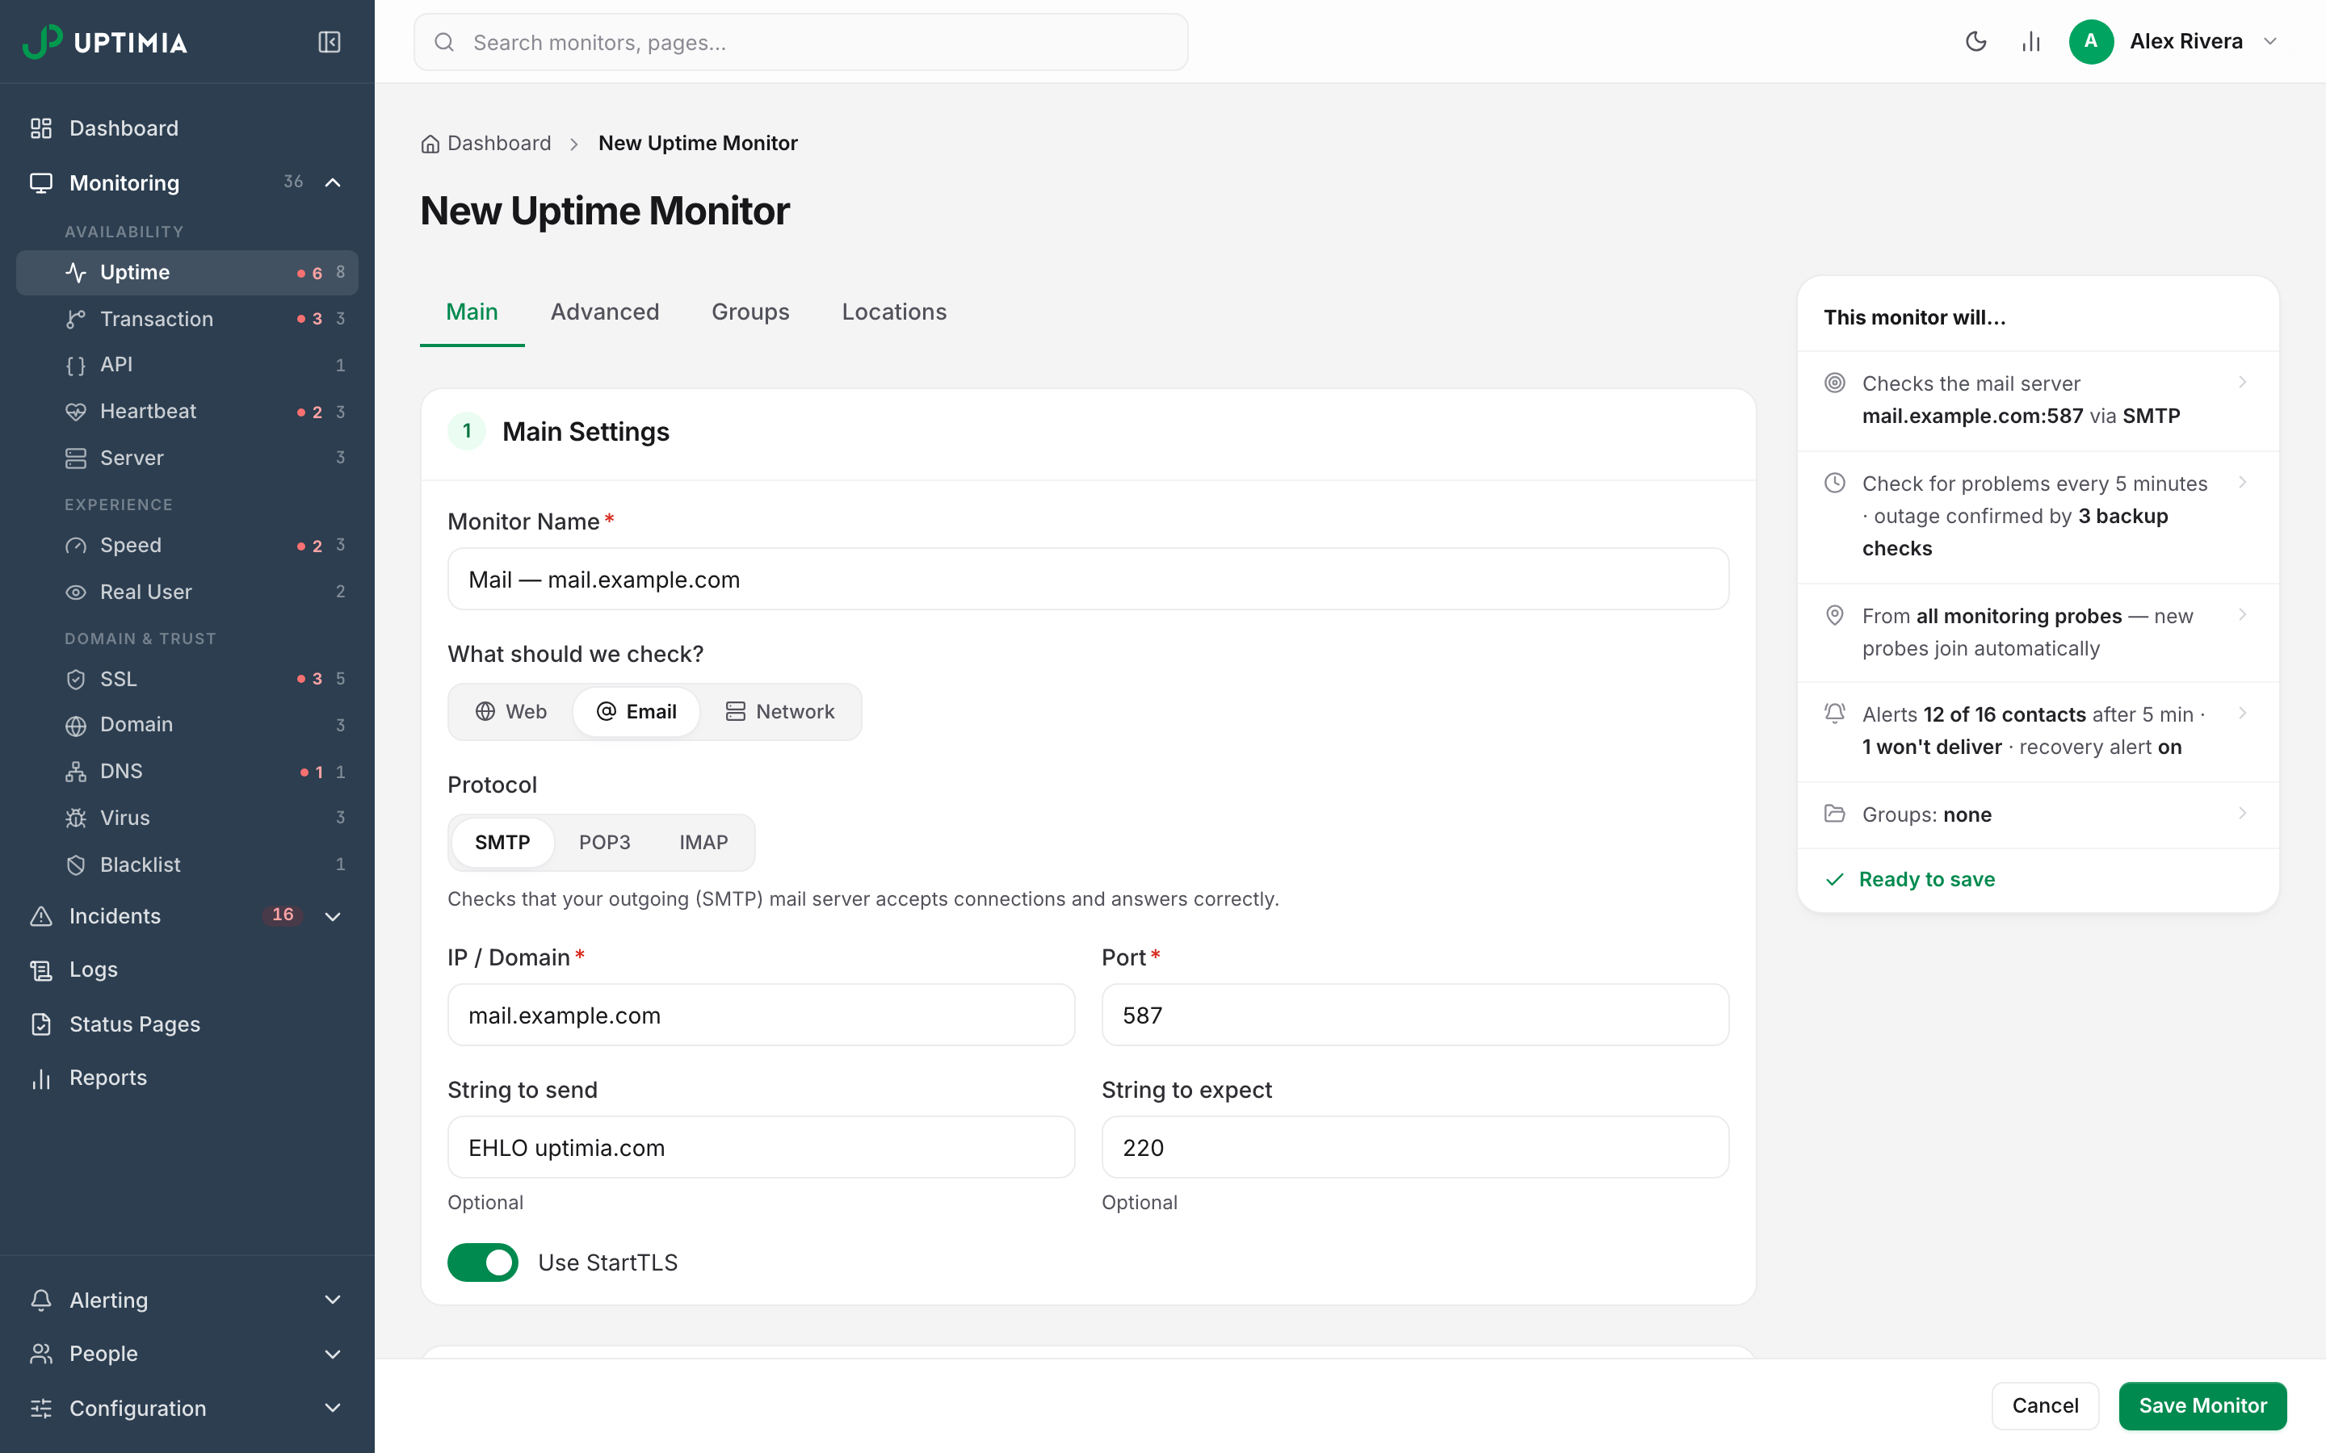The image size is (2326, 1453).
Task: Open the stats bar-chart icon in header
Action: 2031,41
